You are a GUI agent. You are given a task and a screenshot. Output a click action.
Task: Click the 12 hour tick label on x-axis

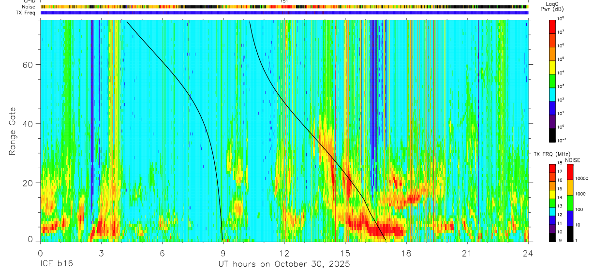click(284, 254)
